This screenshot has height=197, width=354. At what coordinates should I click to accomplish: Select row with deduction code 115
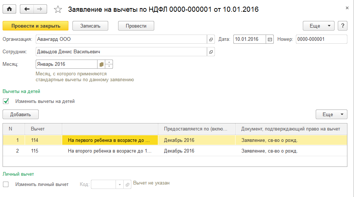35,151
